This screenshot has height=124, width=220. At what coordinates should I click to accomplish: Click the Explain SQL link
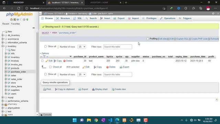click(183, 39)
